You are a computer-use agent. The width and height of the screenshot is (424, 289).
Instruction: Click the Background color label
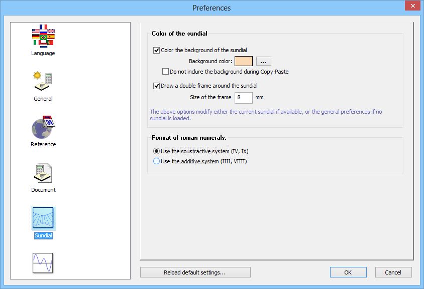coord(210,61)
